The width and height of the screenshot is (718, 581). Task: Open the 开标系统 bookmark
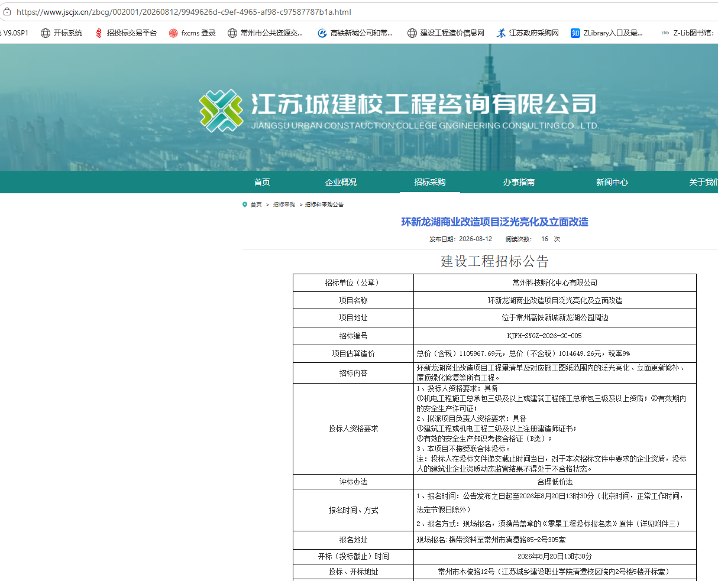click(62, 33)
